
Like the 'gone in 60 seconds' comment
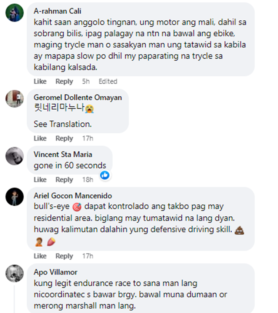click(40, 180)
